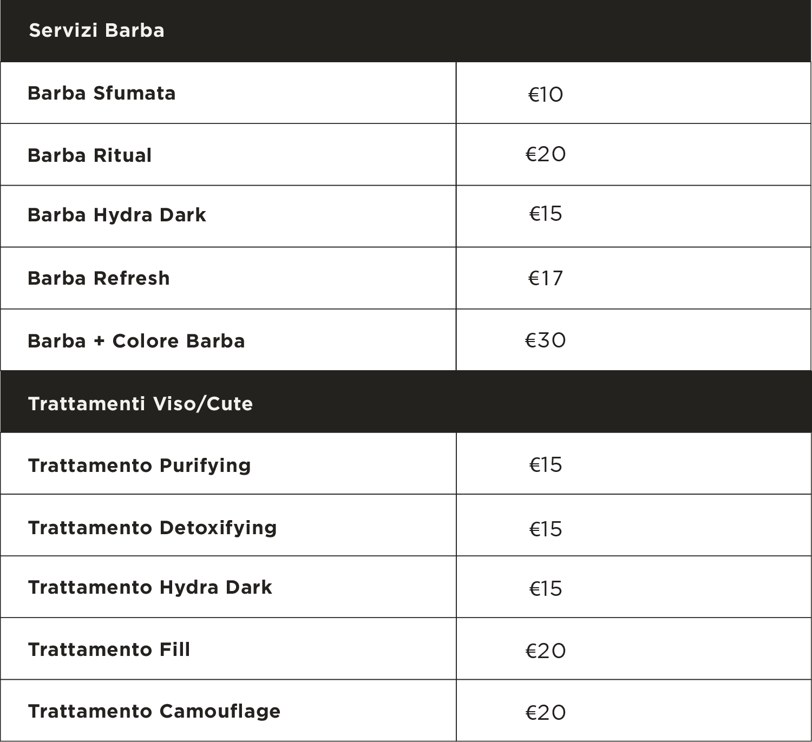Select the Barba Ritual service name
812x742 pixels.
pos(90,155)
